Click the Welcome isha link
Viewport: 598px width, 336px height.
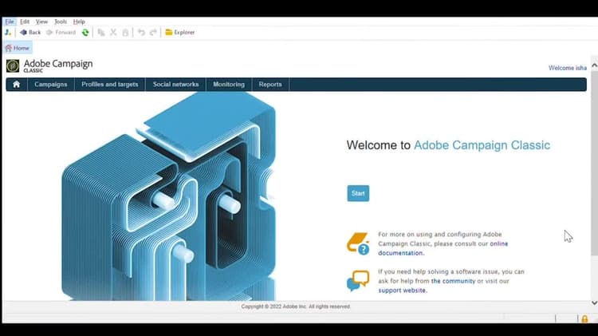[x=568, y=68]
